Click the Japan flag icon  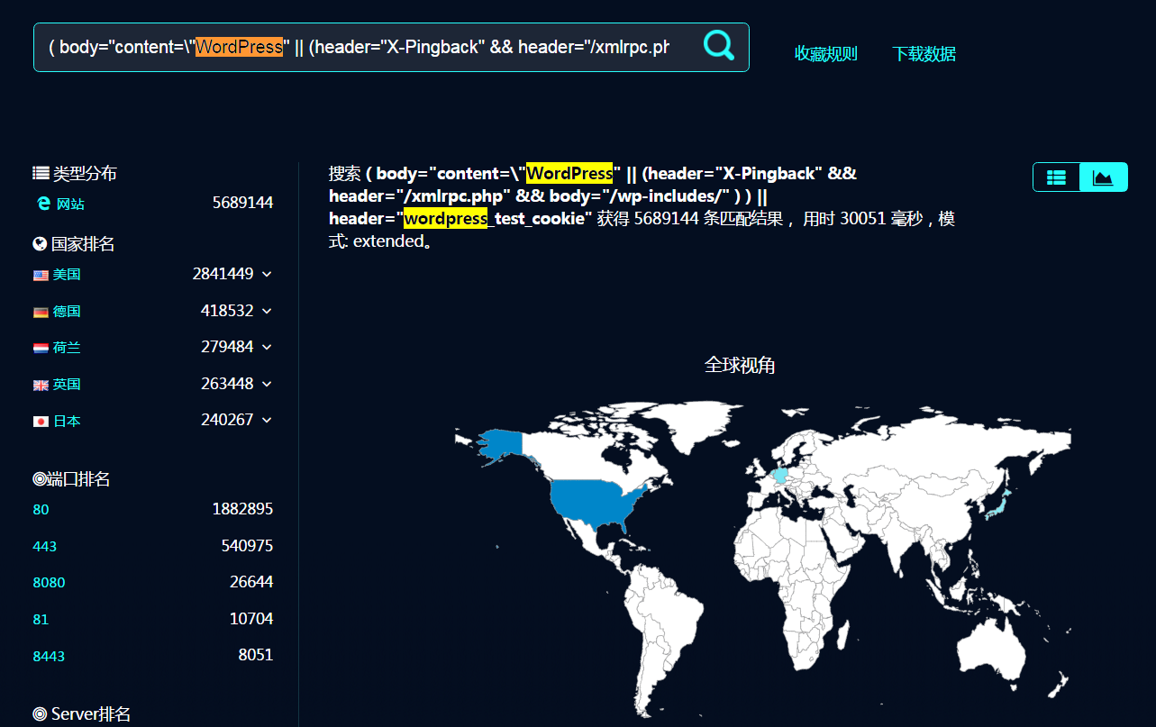[41, 421]
